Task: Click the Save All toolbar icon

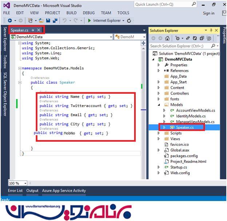Action: [x=55, y=21]
